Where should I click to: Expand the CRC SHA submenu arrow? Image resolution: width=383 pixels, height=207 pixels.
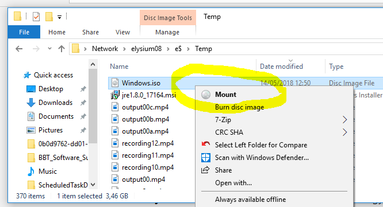[344, 132]
